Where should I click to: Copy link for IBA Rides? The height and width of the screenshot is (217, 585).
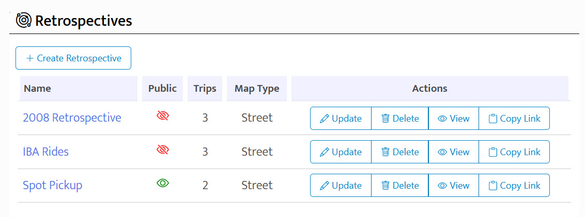(x=514, y=152)
